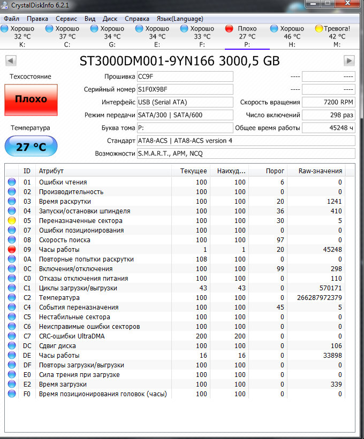Click Общее время работы value 45248 ч
The width and height of the screenshot is (364, 439).
(x=329, y=128)
